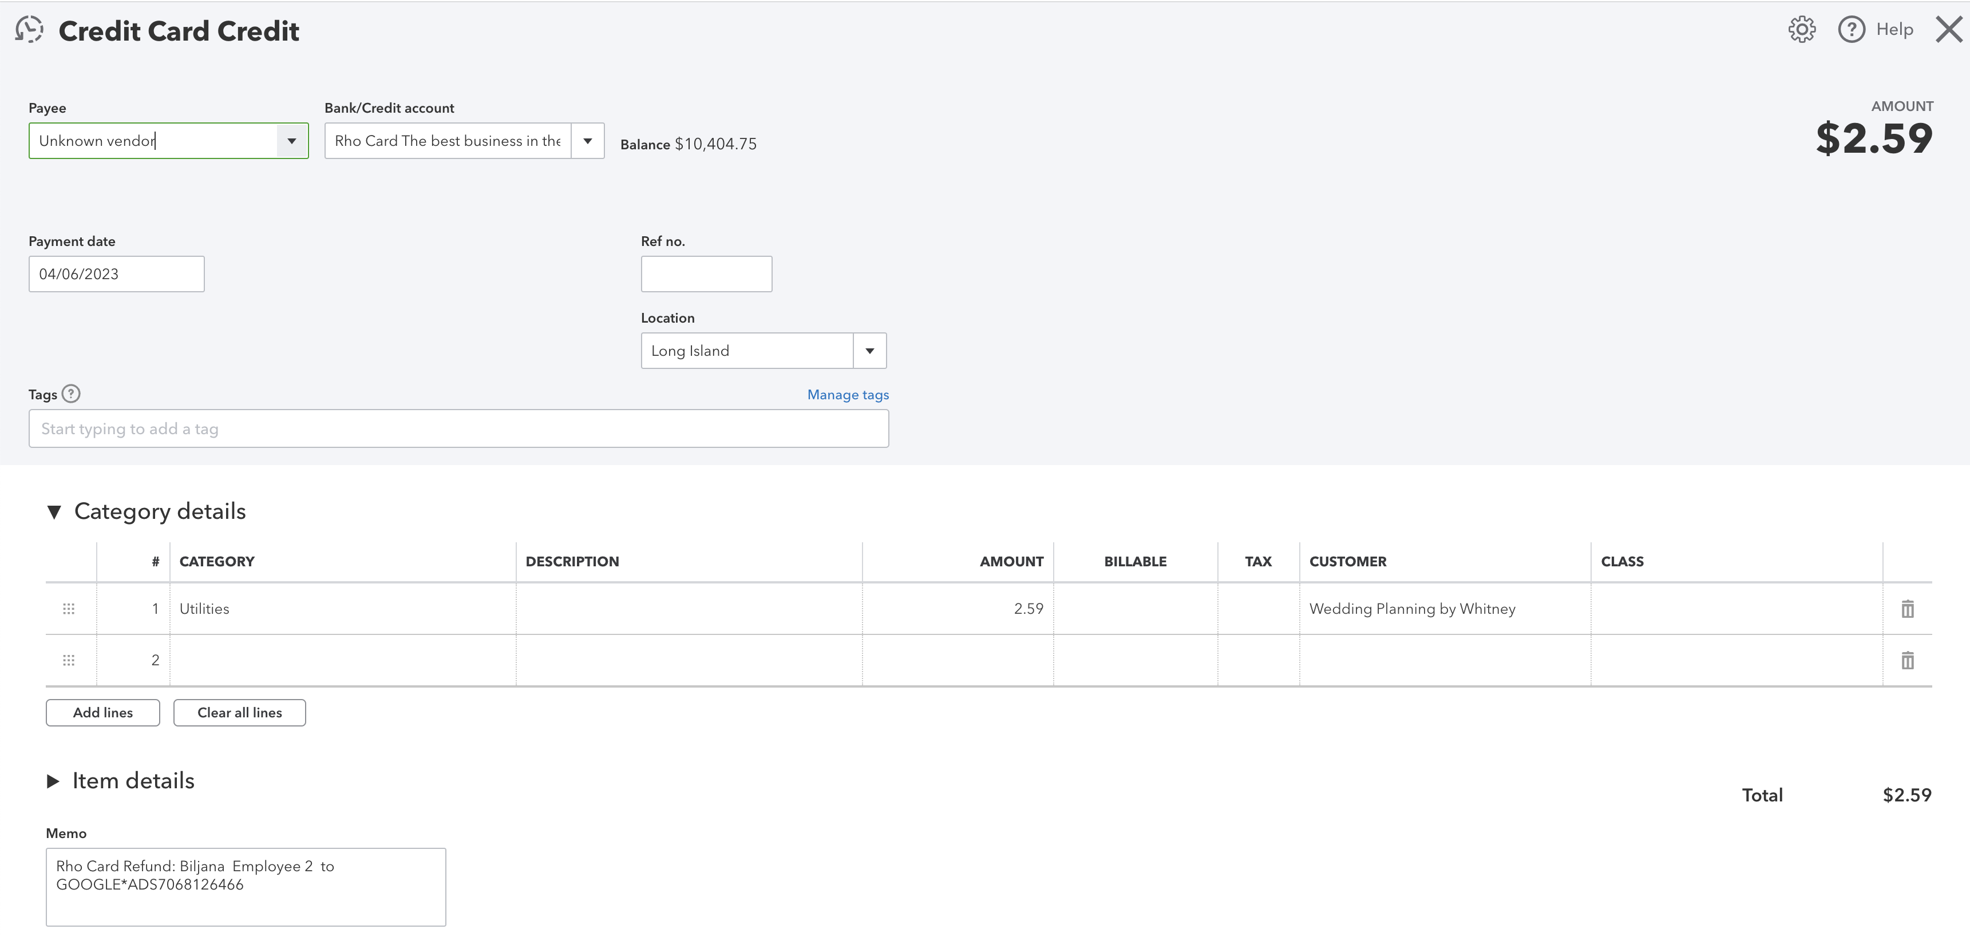This screenshot has width=1970, height=937.
Task: Open the recent transactions history icon
Action: tap(29, 30)
